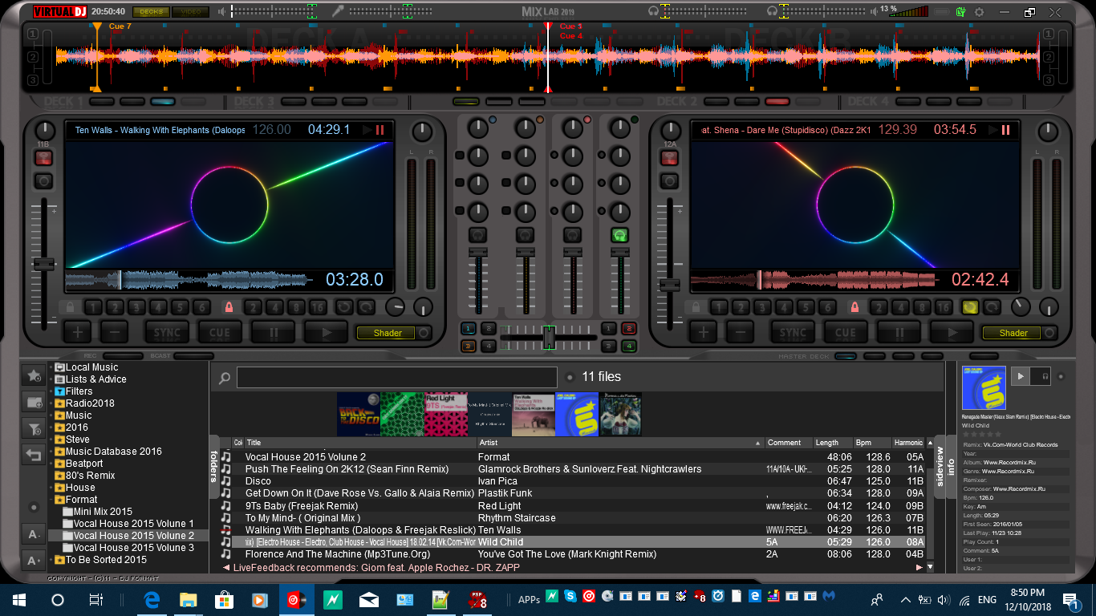Open the settings gear icon in top bar

(979, 12)
